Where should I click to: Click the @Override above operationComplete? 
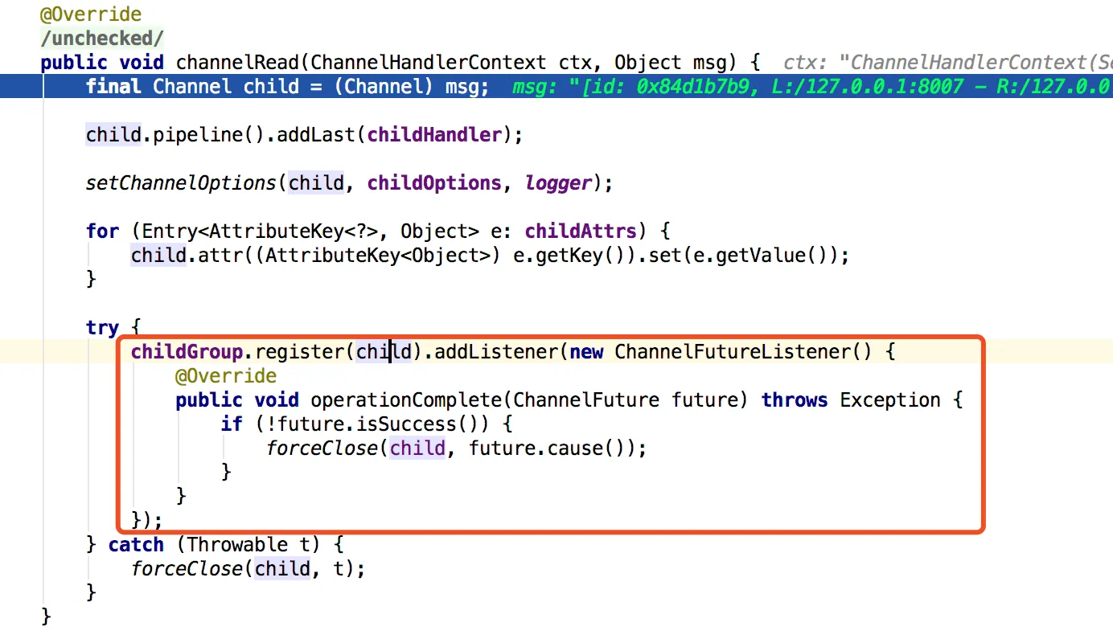(226, 376)
